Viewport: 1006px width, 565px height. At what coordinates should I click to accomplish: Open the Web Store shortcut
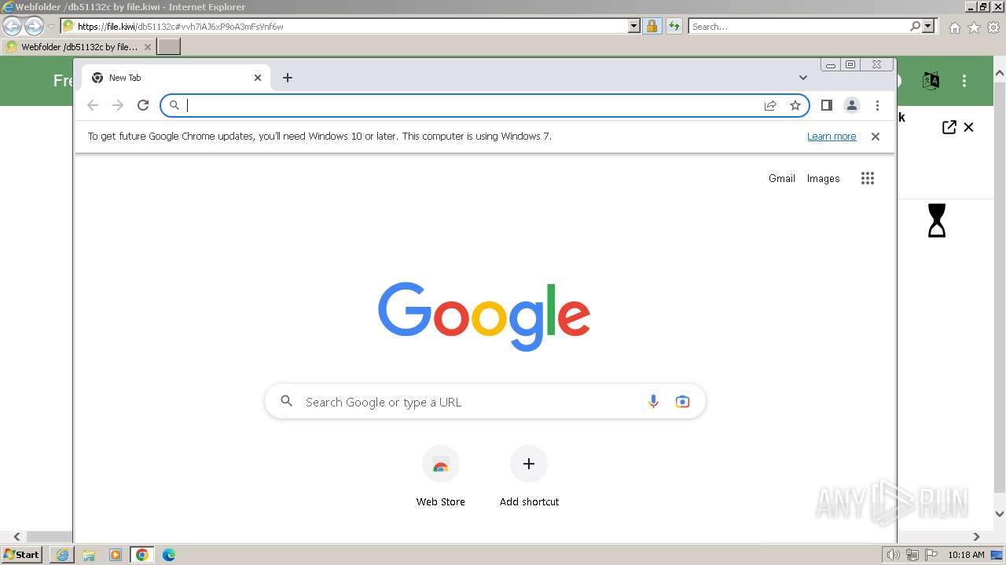click(441, 477)
